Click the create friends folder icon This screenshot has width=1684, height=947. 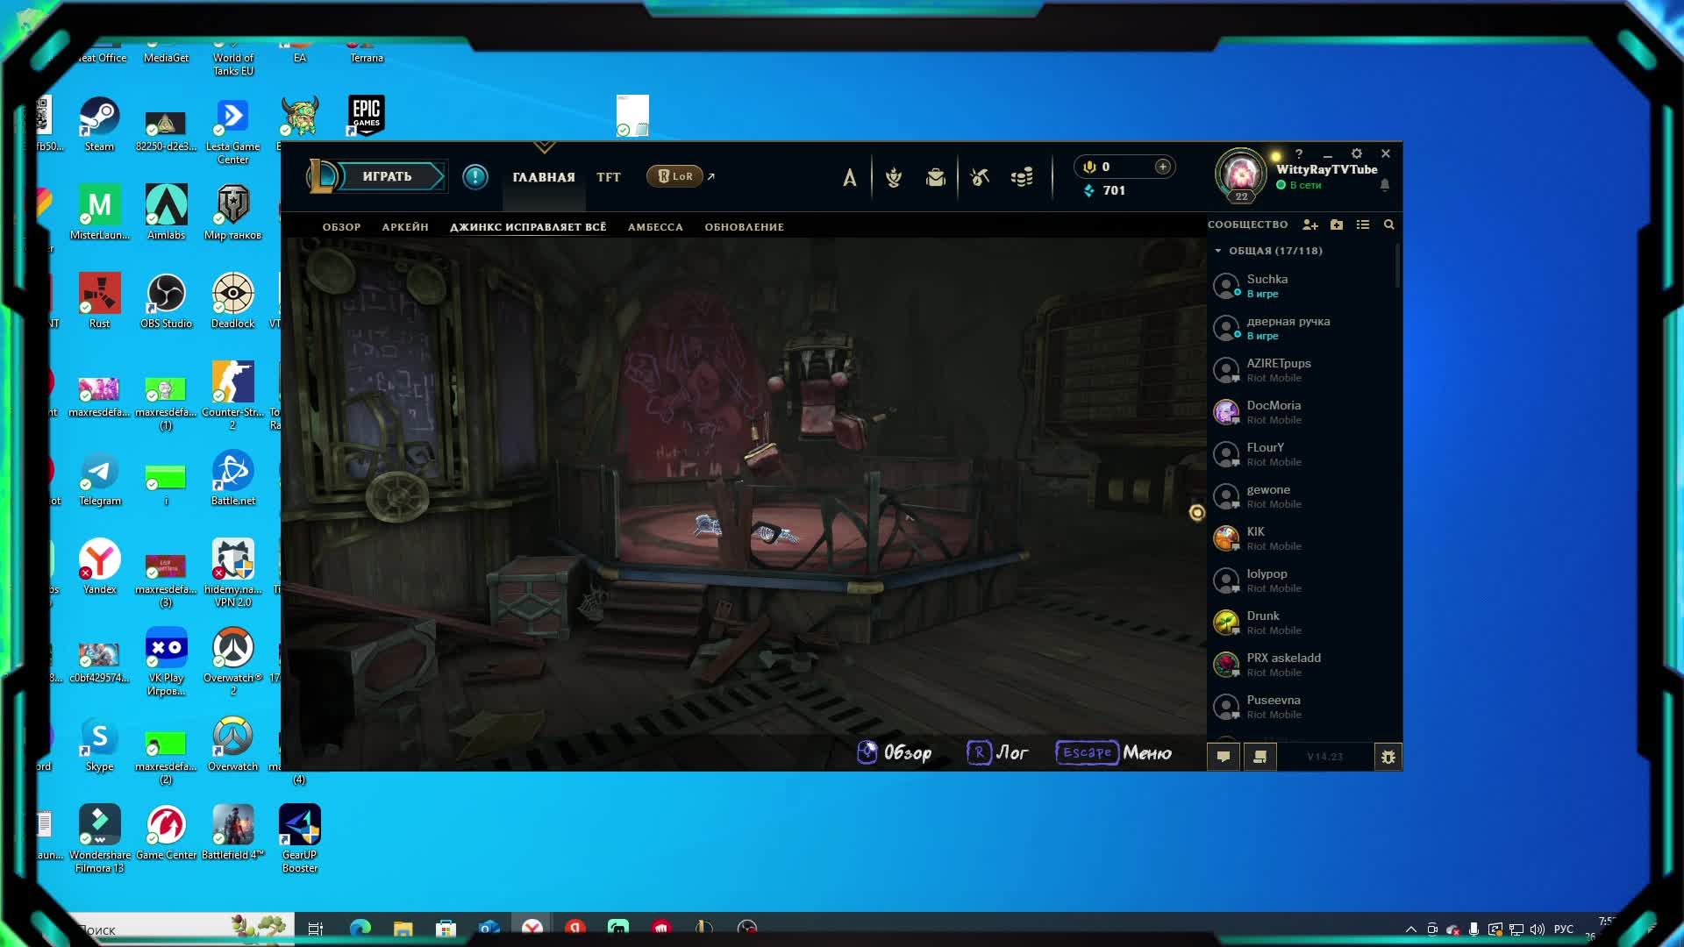tap(1337, 225)
